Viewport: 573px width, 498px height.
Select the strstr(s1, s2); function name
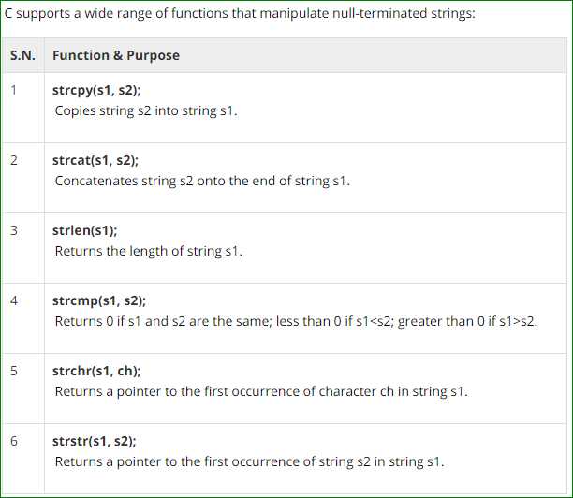pos(96,441)
